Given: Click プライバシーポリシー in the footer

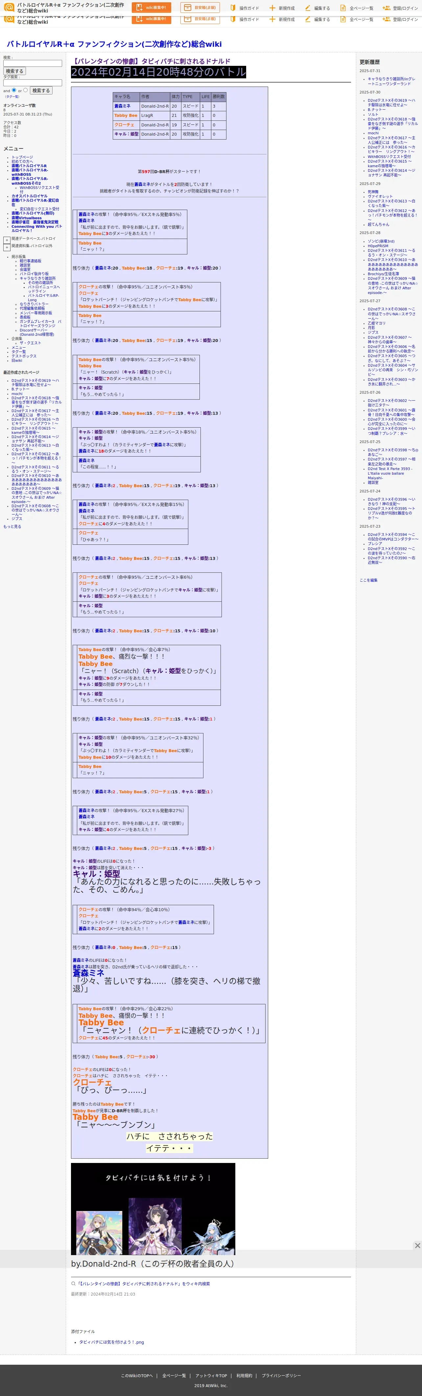Looking at the screenshot, I should (281, 1375).
